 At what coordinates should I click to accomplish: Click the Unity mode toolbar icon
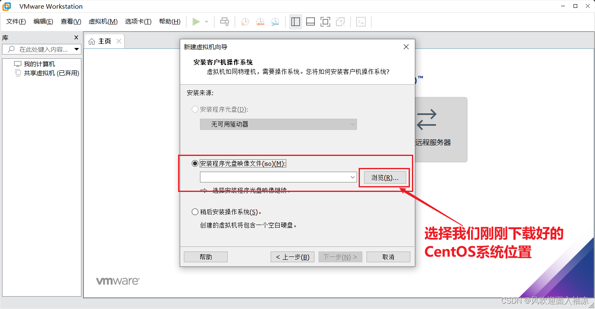(x=340, y=22)
